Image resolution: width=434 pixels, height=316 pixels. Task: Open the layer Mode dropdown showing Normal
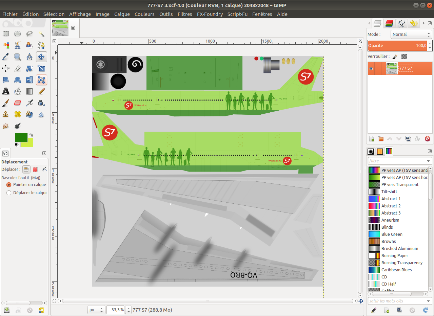click(411, 34)
